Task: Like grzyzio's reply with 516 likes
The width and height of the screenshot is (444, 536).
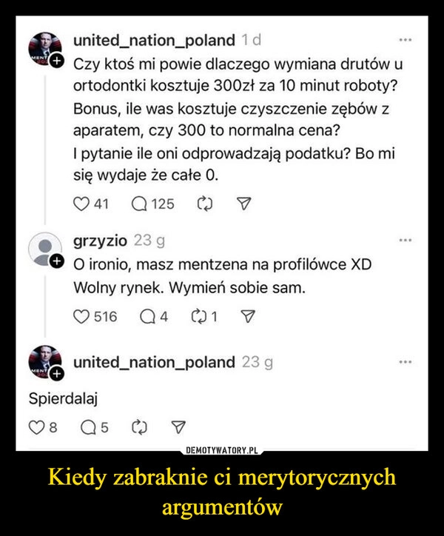Action: 81,317
